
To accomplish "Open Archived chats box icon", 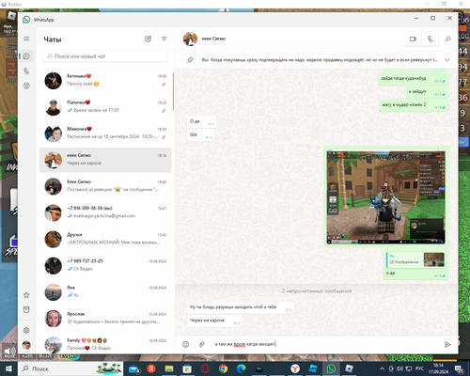I will click(26, 309).
